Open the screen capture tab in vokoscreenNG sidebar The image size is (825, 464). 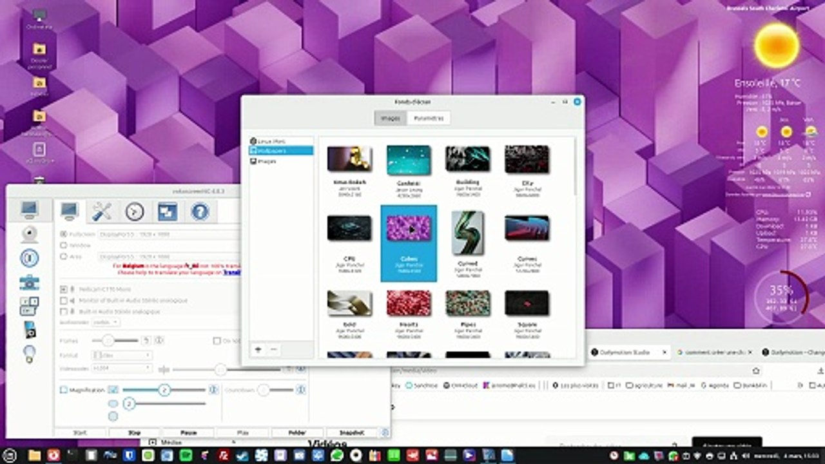[x=29, y=210]
